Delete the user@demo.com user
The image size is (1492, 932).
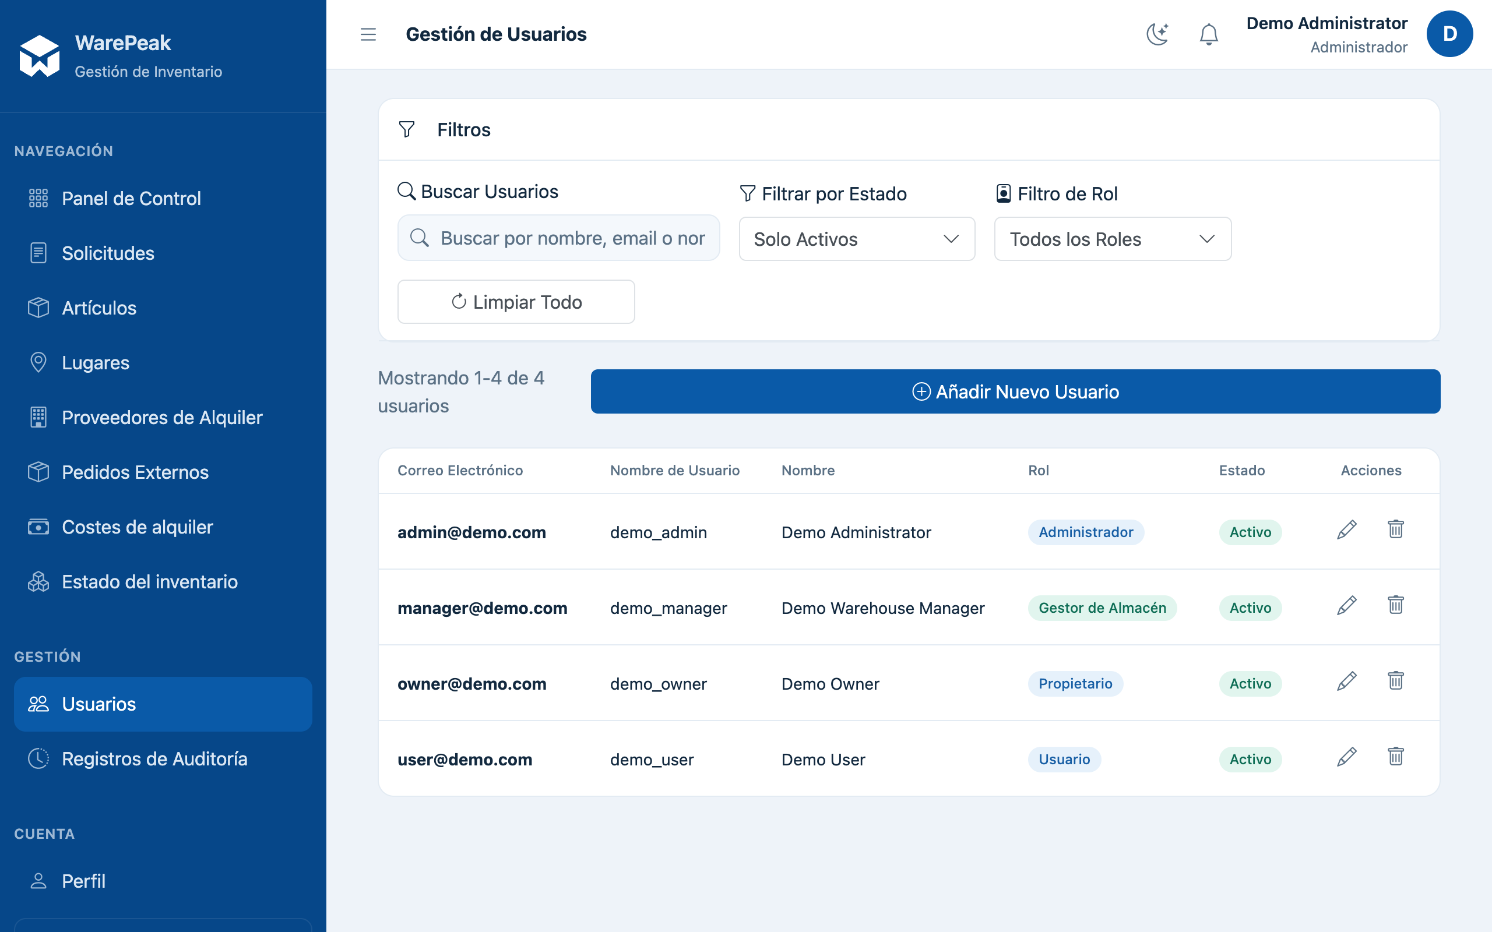pyautogui.click(x=1396, y=756)
